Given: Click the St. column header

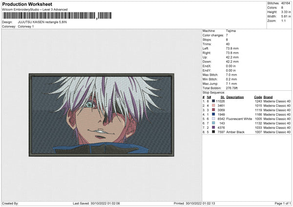Looking at the screenshot, I should [222, 97].
